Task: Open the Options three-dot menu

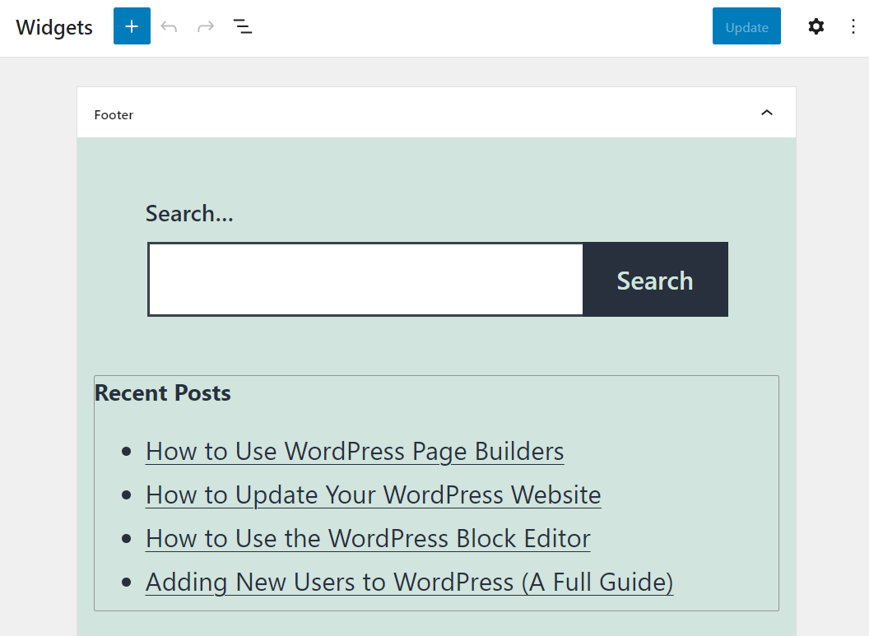Action: pyautogui.click(x=853, y=26)
